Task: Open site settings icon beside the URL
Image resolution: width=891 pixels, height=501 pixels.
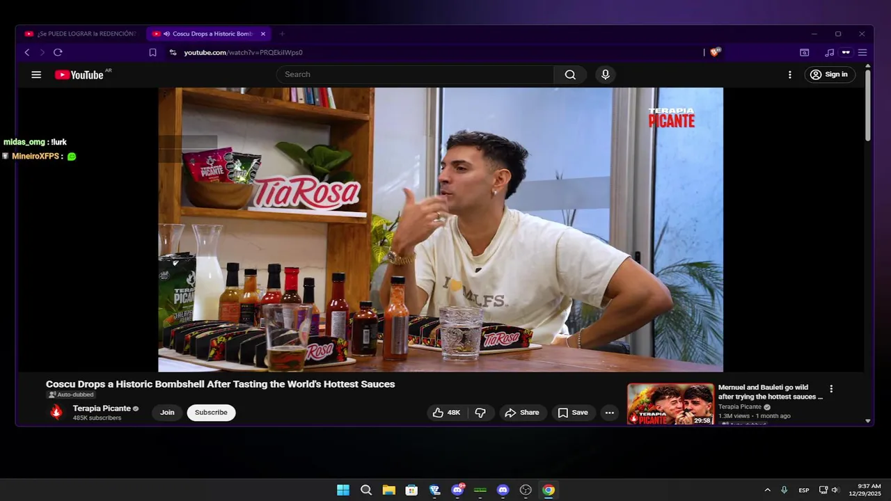Action: [x=173, y=52]
